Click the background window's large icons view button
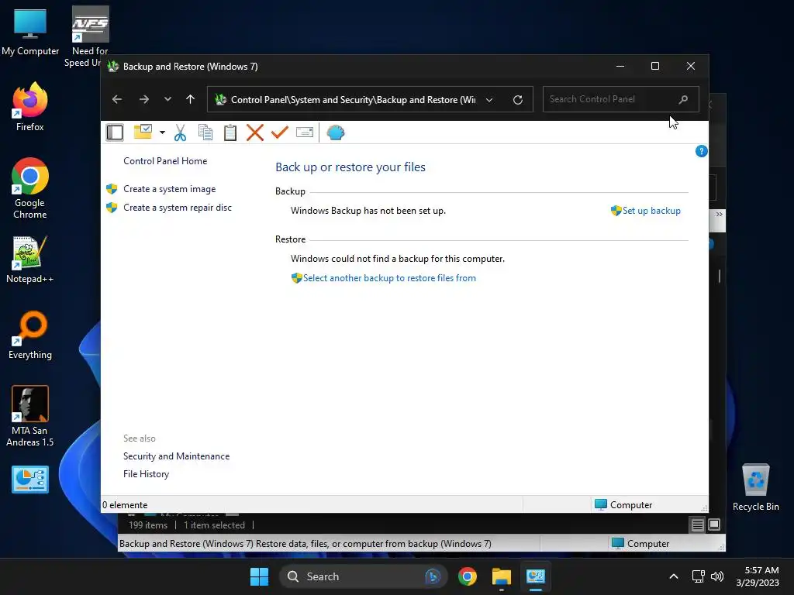 point(713,524)
